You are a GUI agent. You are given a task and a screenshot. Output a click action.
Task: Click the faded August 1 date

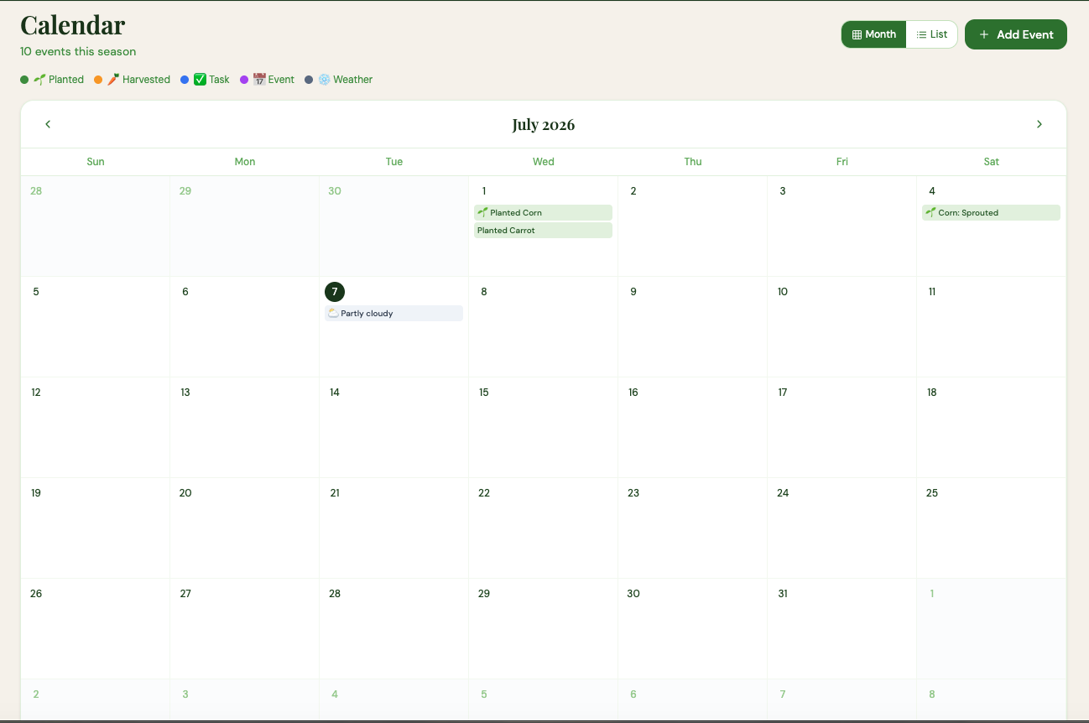pos(931,594)
